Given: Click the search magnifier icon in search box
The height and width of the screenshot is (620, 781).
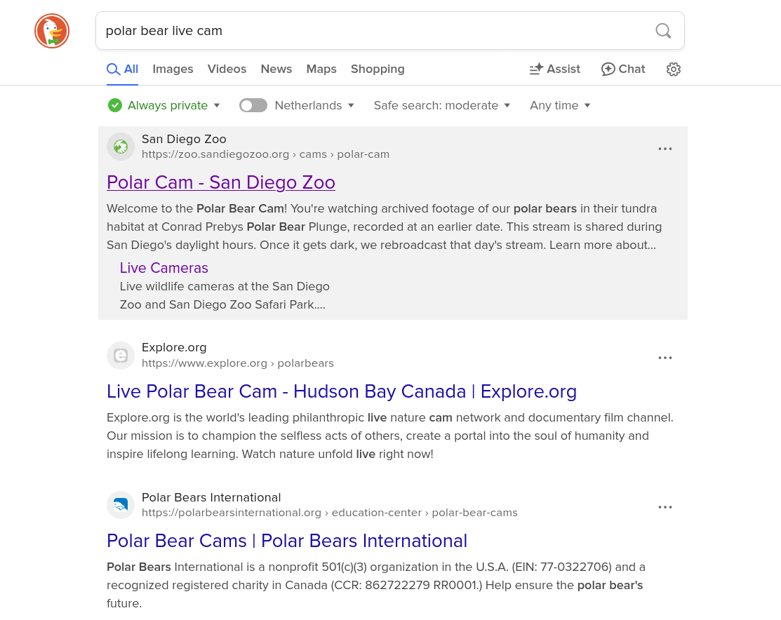Looking at the screenshot, I should click(x=663, y=31).
